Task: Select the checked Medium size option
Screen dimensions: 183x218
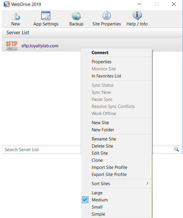Action: (x=100, y=200)
